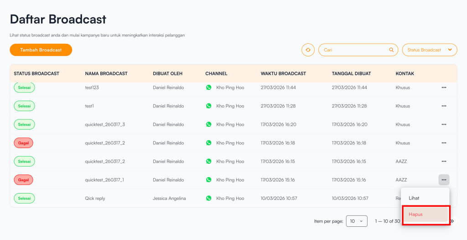
Task: Click Gagal status badge for quicktest_260317_1
Action: point(23,180)
